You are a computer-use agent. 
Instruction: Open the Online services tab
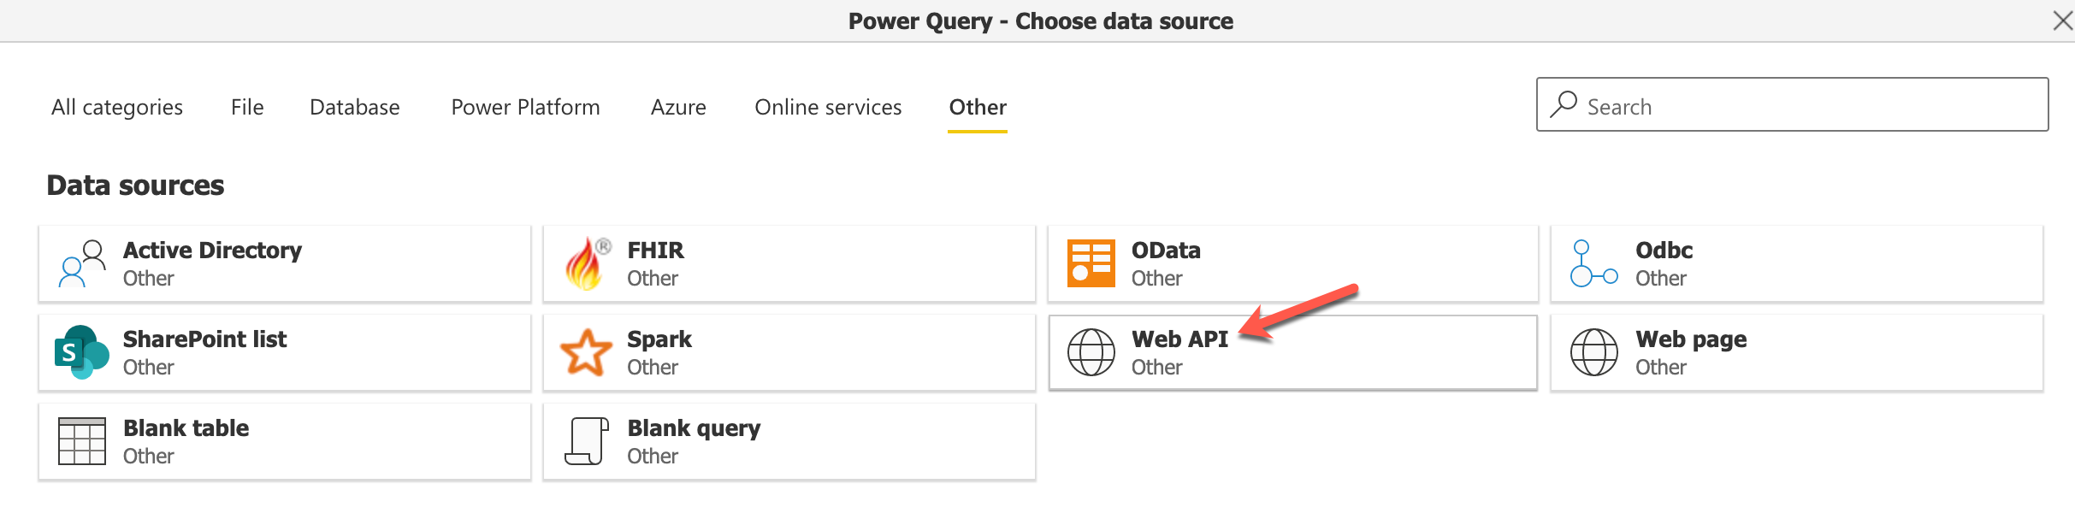pyautogui.click(x=828, y=107)
